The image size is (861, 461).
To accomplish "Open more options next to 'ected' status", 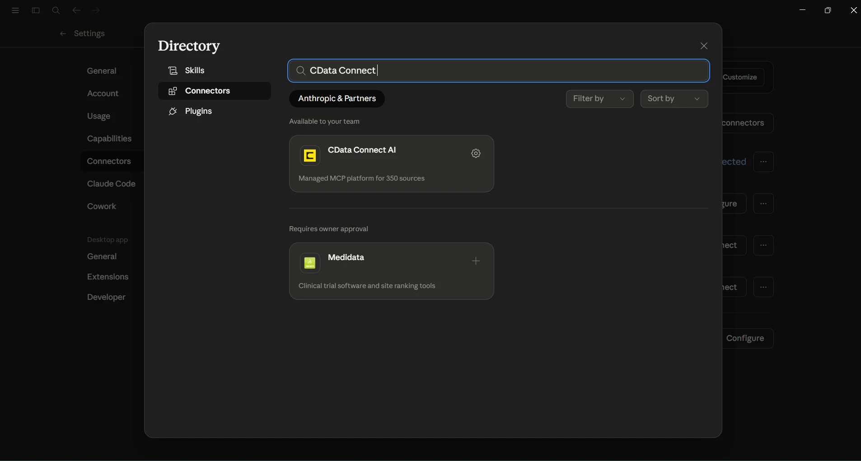I will pyautogui.click(x=763, y=162).
